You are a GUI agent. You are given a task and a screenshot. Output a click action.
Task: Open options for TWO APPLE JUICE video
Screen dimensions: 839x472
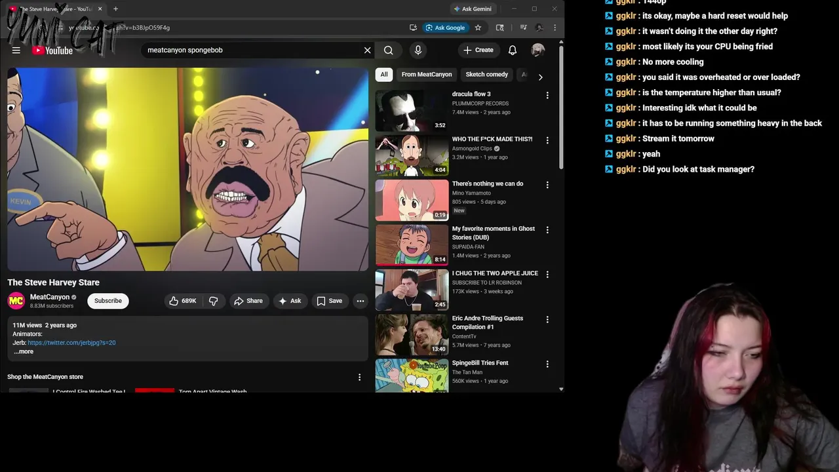[x=547, y=275]
